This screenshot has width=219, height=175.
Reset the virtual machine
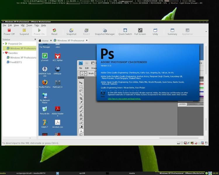click(x=54, y=32)
